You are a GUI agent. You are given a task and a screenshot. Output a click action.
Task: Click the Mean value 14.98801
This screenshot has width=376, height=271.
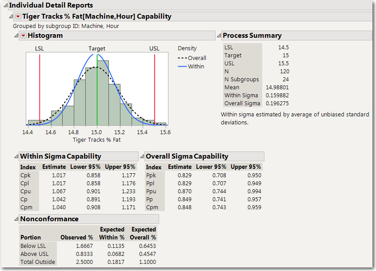(277, 88)
